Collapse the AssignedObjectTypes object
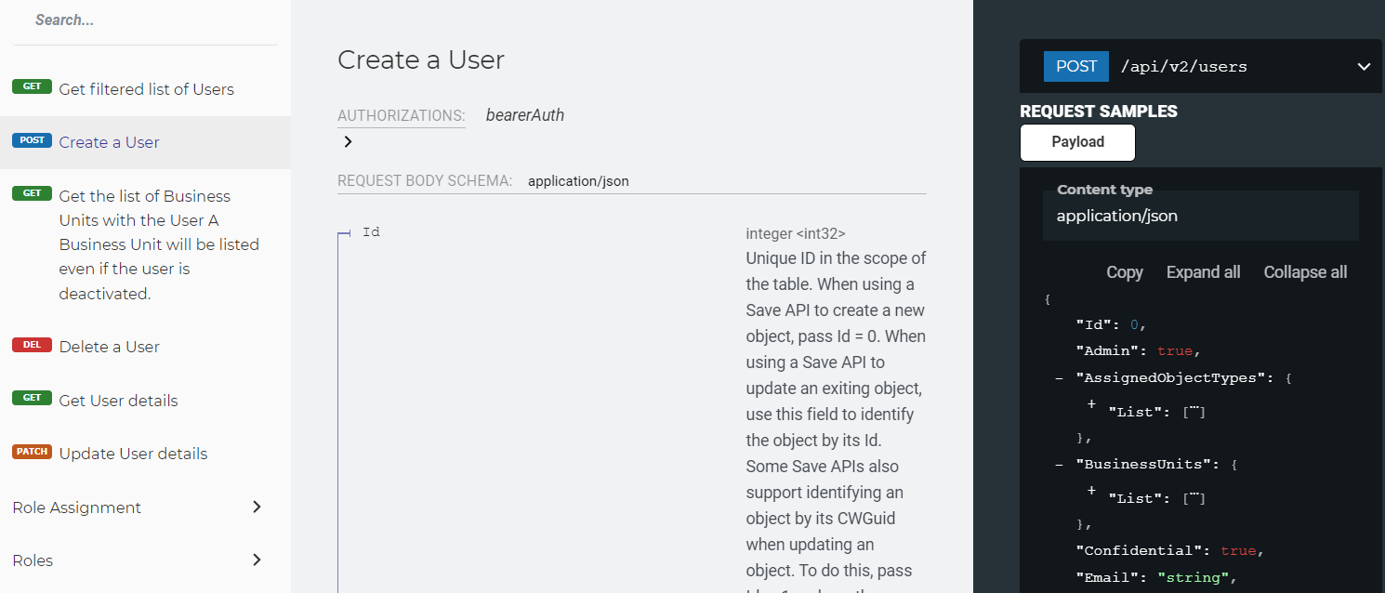Screen dimensions: 1385x593 point(1059,377)
